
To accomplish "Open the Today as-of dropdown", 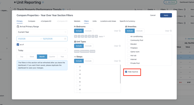I will tap(42, 50).
